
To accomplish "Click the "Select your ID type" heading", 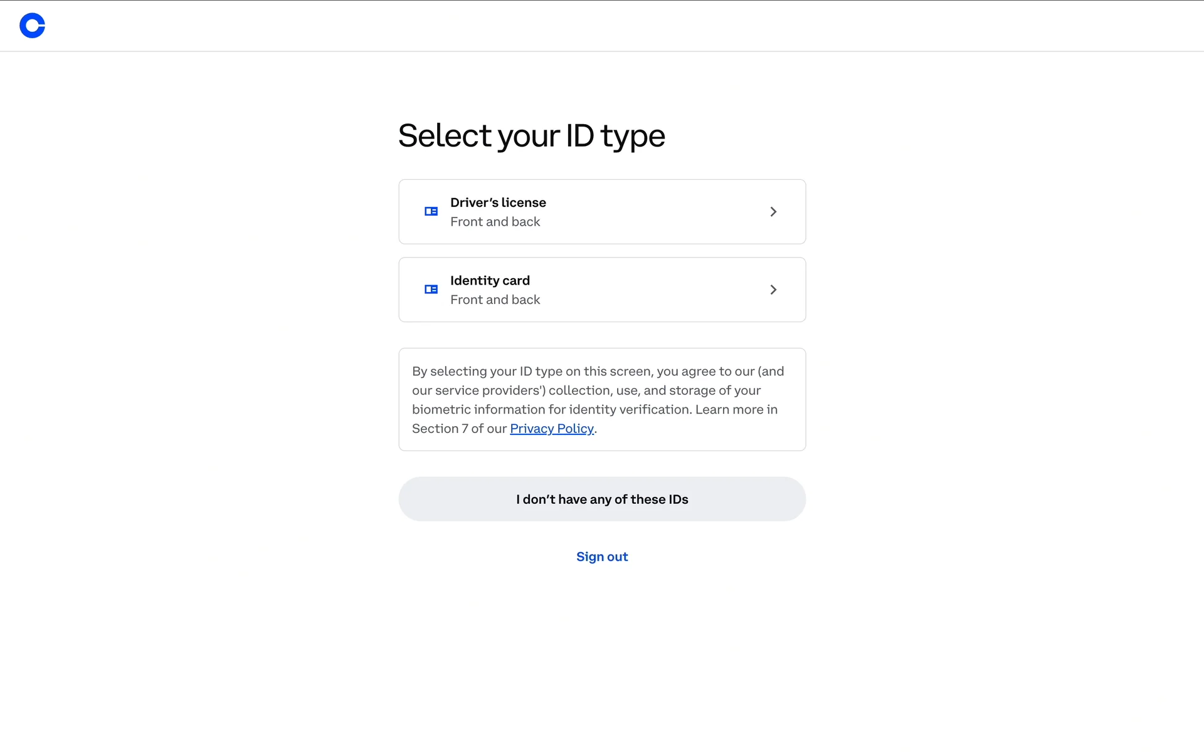I will click(531, 135).
